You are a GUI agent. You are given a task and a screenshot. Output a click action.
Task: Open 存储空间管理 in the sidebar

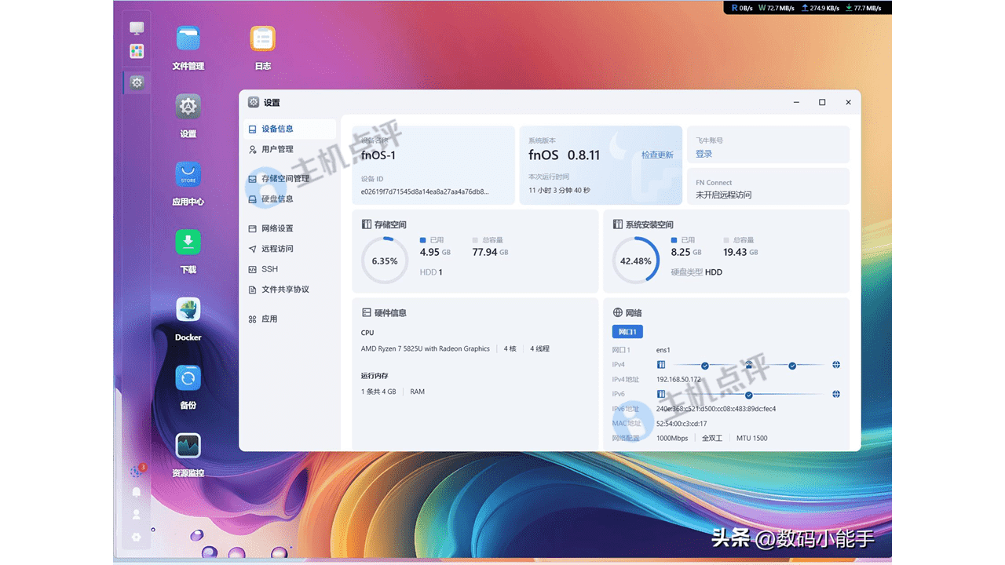(285, 179)
